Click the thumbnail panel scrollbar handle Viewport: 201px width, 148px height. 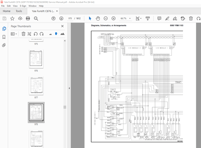pos(65,107)
